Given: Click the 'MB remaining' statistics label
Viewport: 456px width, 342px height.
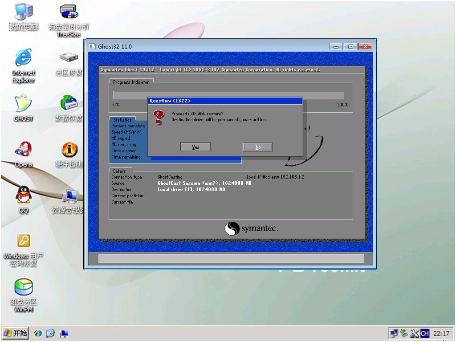Looking at the screenshot, I should point(124,145).
